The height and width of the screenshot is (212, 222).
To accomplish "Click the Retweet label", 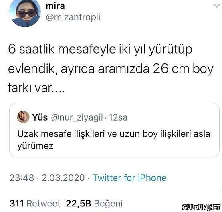I will click(x=43, y=204).
